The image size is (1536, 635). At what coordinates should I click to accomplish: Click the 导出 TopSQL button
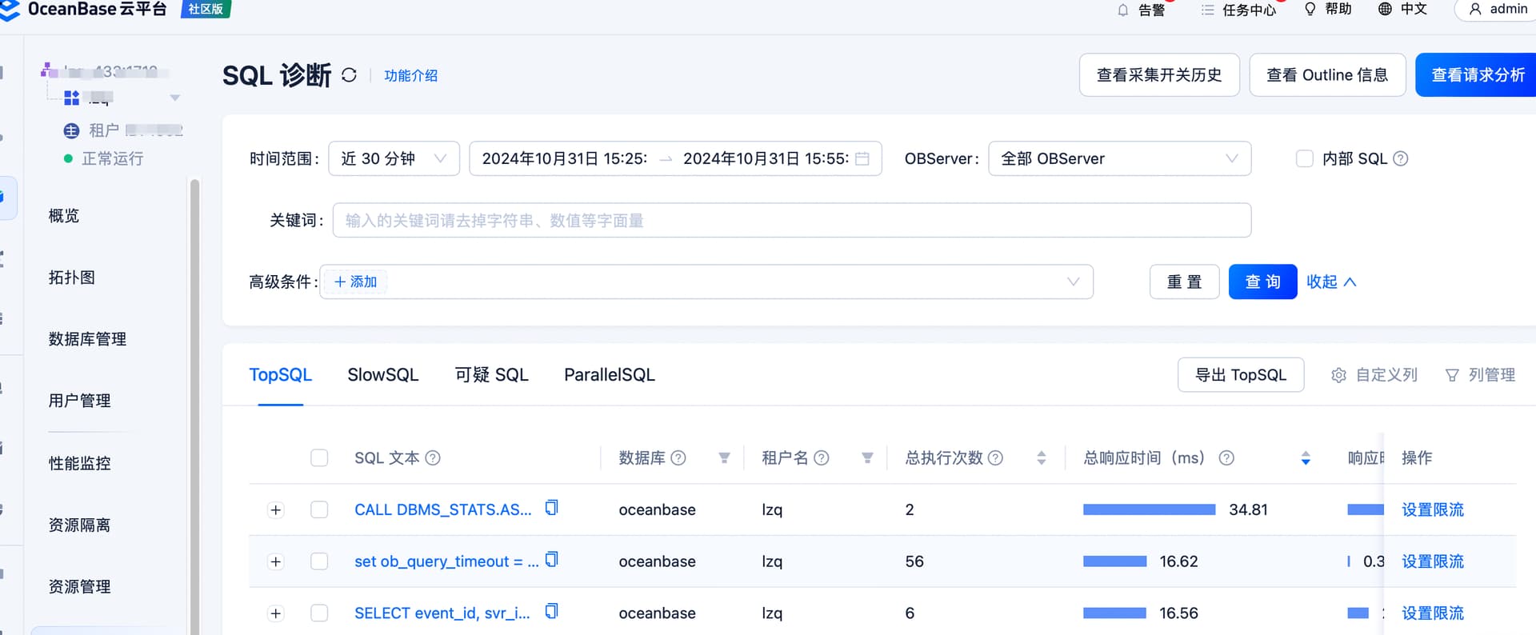[x=1241, y=375]
